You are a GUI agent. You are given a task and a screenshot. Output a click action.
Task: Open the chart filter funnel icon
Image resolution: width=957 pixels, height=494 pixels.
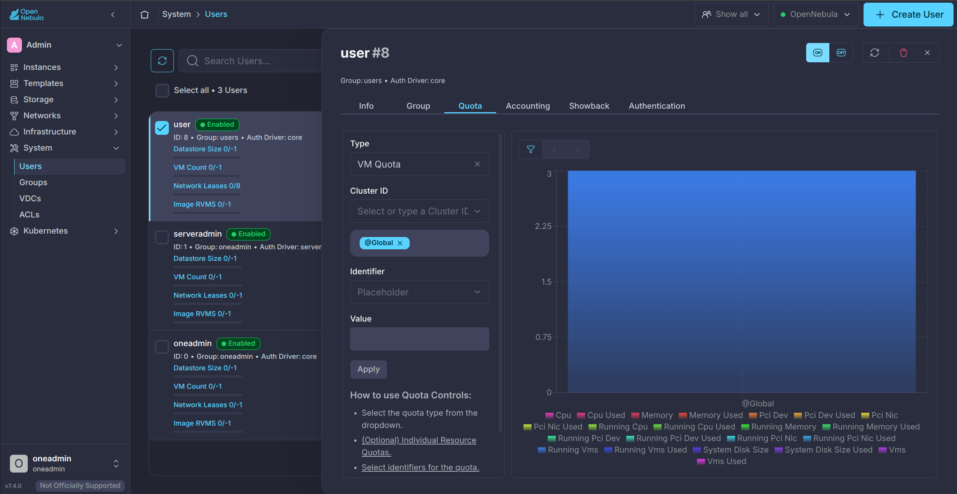(531, 149)
